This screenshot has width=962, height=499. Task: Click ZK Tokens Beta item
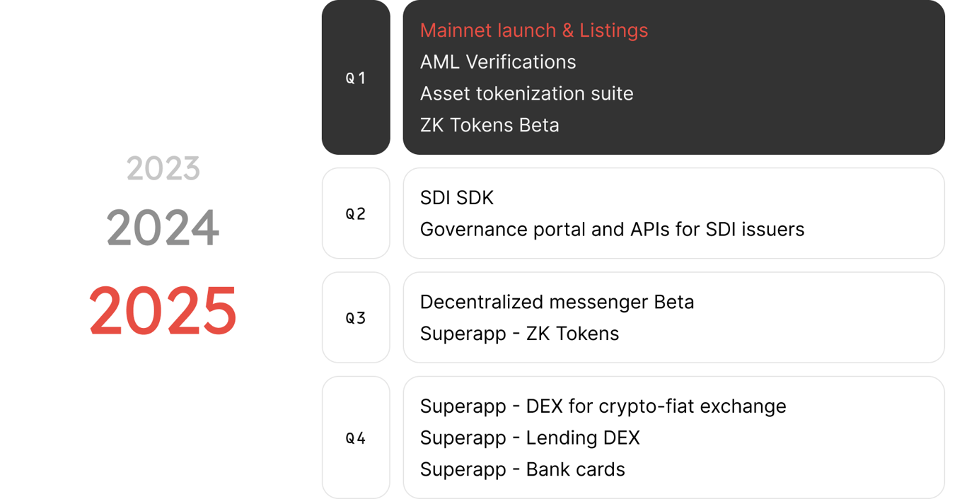click(x=489, y=125)
